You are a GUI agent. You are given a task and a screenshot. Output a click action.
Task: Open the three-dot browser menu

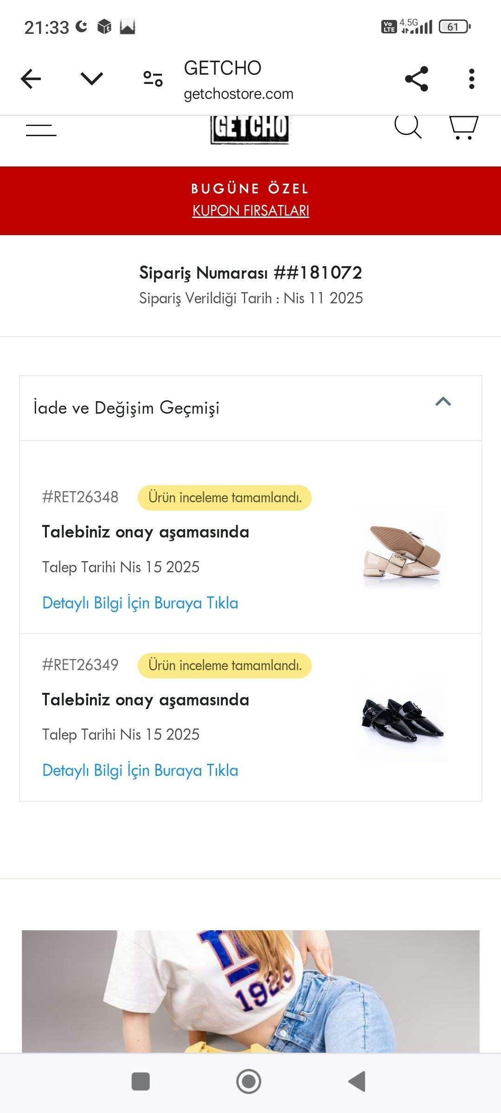[471, 79]
